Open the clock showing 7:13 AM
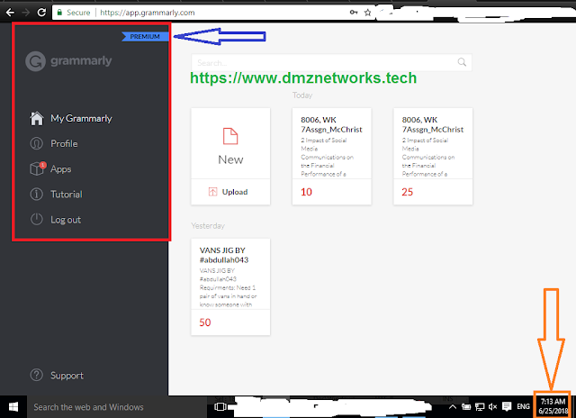Image resolution: width=576 pixels, height=418 pixels. click(x=553, y=406)
